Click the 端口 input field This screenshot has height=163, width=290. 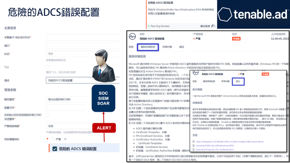click(x=83, y=46)
